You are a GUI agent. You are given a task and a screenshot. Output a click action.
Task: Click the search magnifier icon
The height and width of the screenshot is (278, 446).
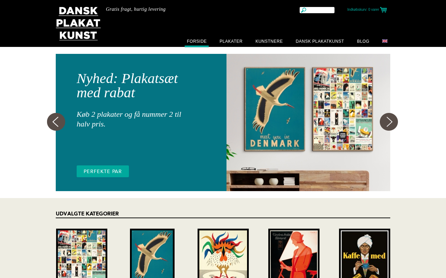pyautogui.click(x=303, y=10)
